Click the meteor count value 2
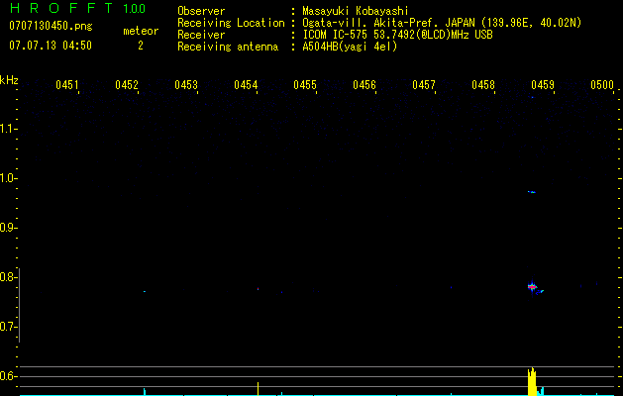Screen dimensions: 623x396 click(x=141, y=46)
